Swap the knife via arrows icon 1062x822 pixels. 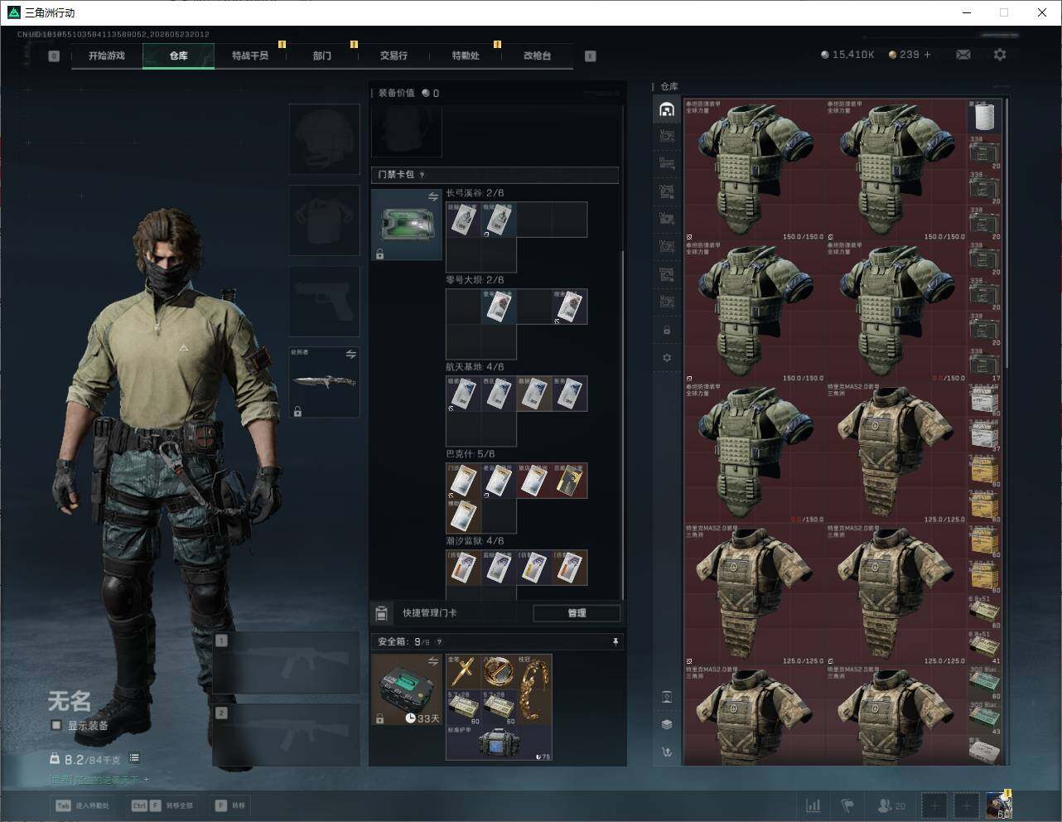pos(350,354)
